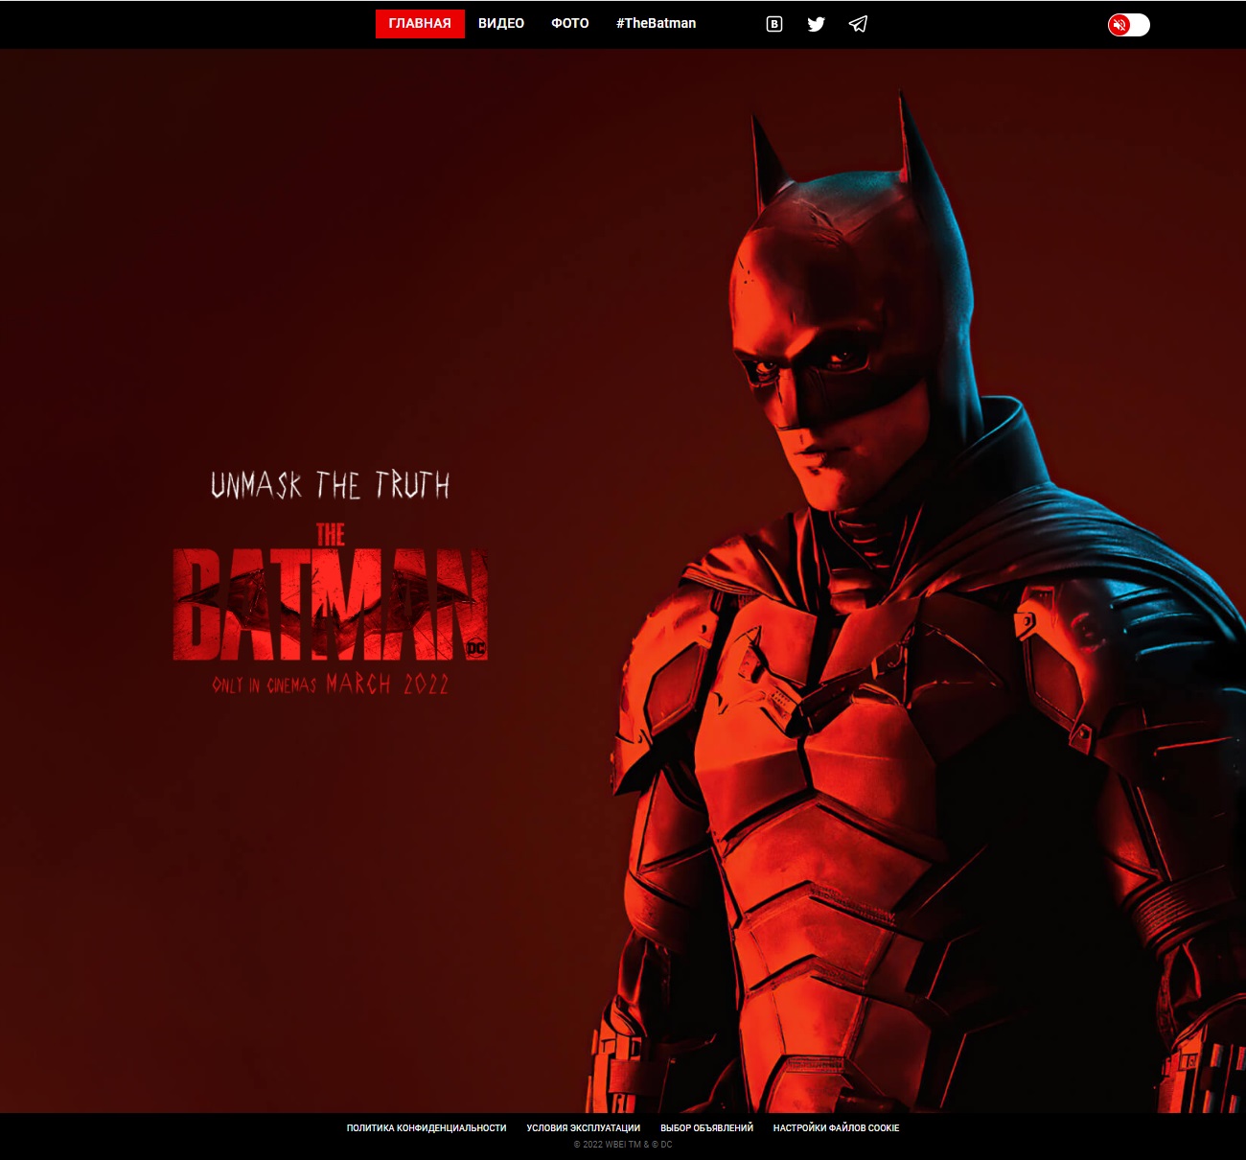Viewport: 1246px width, 1160px height.
Task: Open ВЫБОР ОБЪЯВЛЕНИЙ footer link
Action: (705, 1128)
